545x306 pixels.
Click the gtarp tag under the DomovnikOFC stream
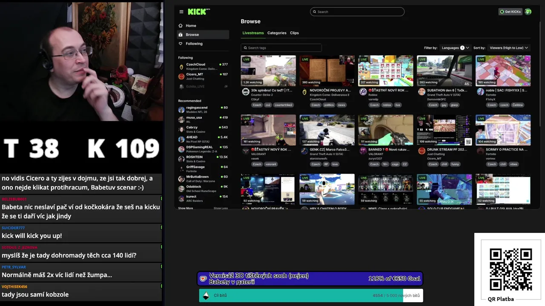click(454, 105)
